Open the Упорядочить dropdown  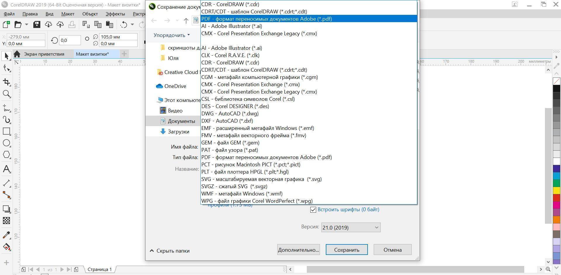172,35
